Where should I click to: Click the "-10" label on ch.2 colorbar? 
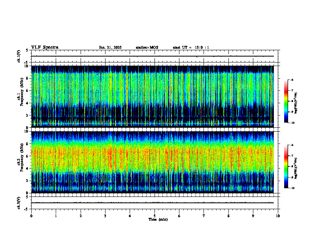click(292, 188)
